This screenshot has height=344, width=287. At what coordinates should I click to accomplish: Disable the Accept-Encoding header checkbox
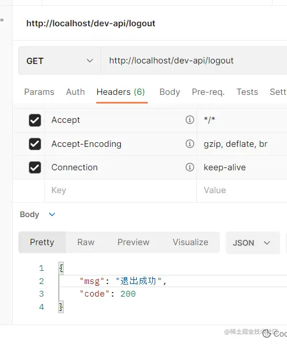pyautogui.click(x=35, y=144)
